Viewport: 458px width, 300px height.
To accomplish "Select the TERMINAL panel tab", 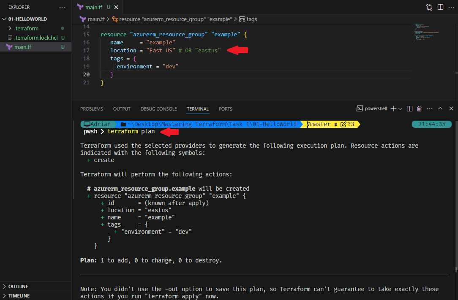I will (x=198, y=109).
